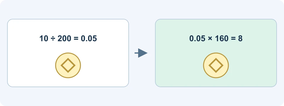Click the arrowhead pointing to the green card
The width and height of the screenshot is (284, 106).
(143, 53)
